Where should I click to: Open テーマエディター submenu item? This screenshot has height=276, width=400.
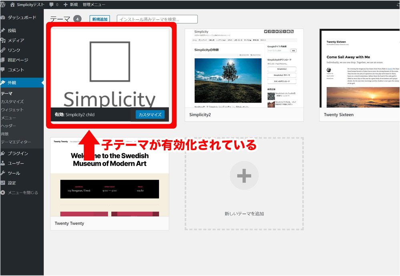coord(16,142)
